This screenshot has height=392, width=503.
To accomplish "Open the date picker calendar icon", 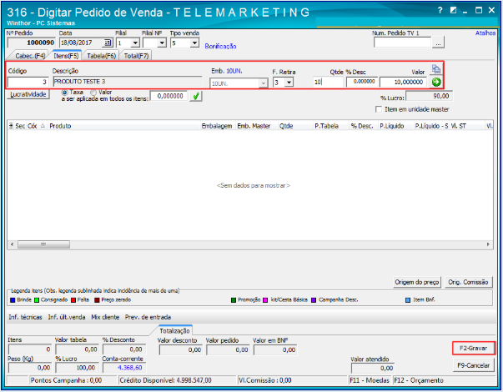I will coord(108,43).
